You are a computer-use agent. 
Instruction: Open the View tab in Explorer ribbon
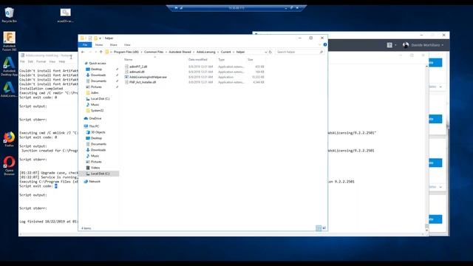tap(127, 44)
